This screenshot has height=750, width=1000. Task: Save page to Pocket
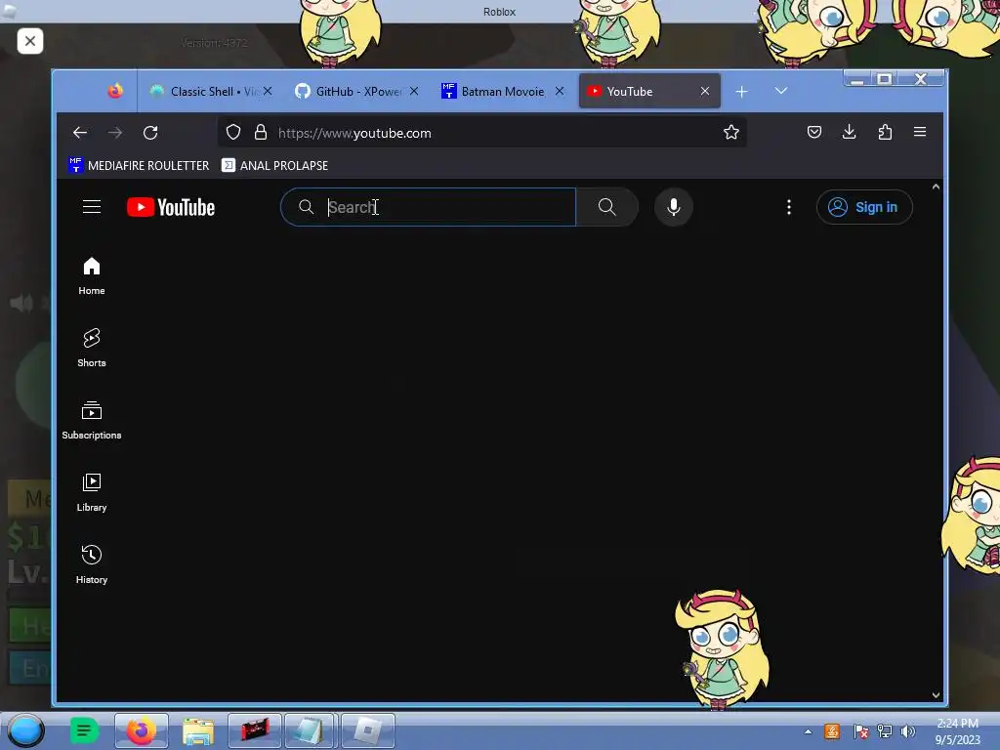coord(813,132)
